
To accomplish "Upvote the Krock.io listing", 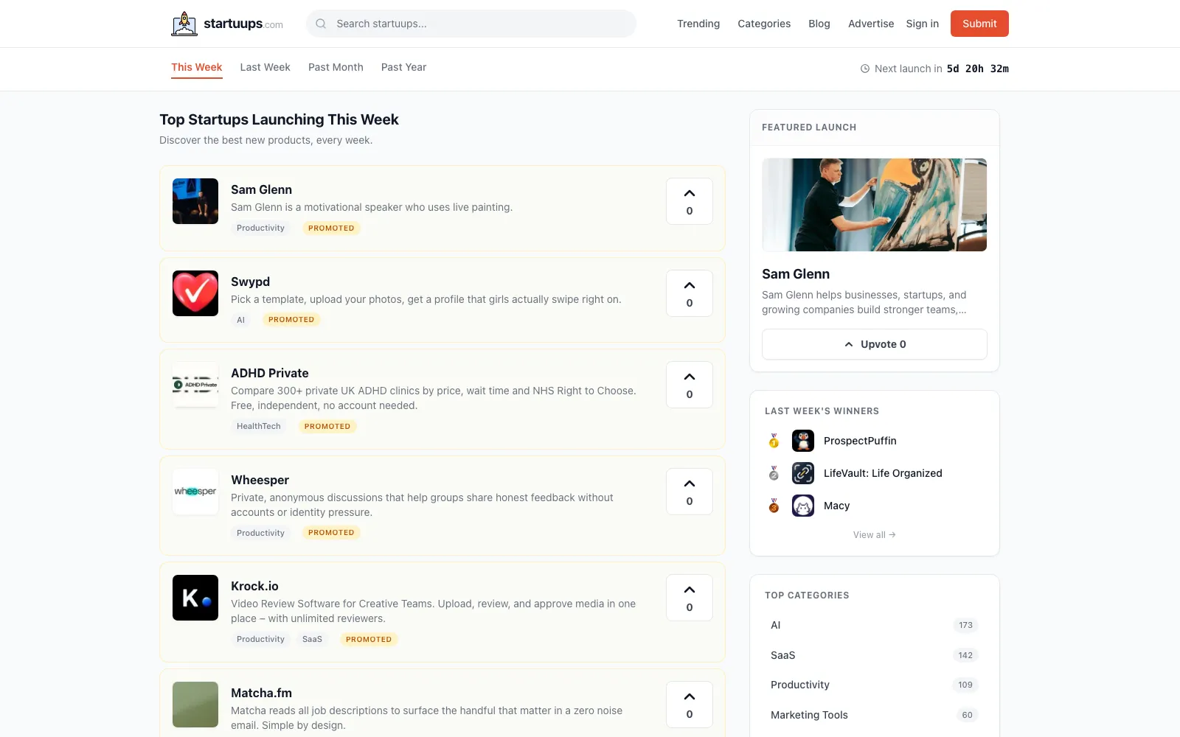I will pos(690,598).
